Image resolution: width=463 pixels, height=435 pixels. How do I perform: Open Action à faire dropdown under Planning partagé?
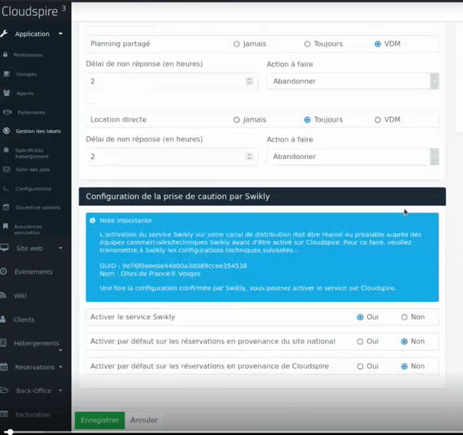pyautogui.click(x=353, y=81)
